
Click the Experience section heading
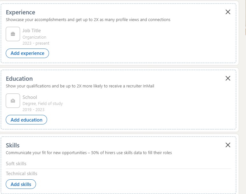pos(21,12)
